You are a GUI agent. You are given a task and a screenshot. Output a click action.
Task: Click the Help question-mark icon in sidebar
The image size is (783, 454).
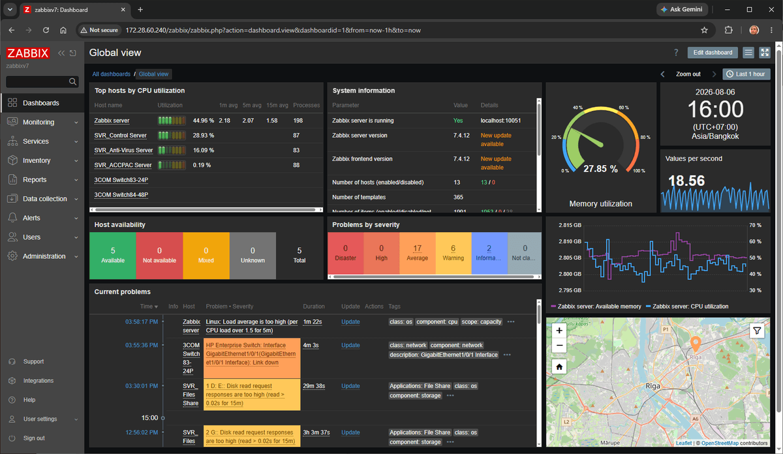(x=12, y=400)
